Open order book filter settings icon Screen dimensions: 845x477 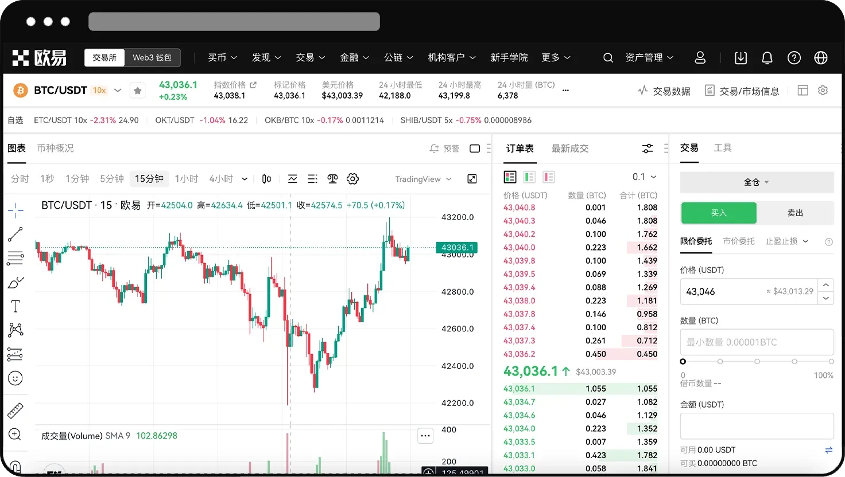(648, 148)
